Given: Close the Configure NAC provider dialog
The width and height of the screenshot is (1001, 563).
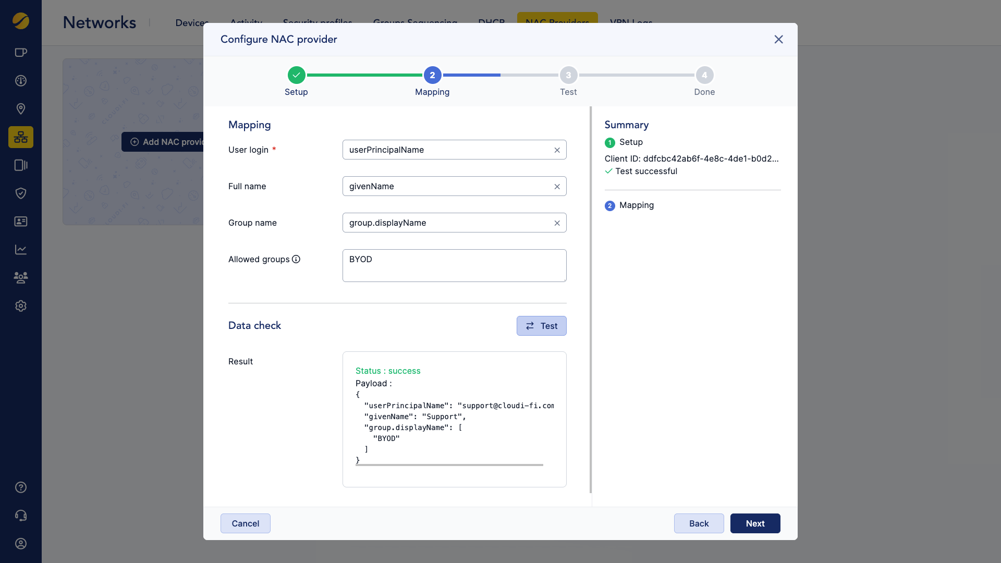Looking at the screenshot, I should click(x=778, y=40).
